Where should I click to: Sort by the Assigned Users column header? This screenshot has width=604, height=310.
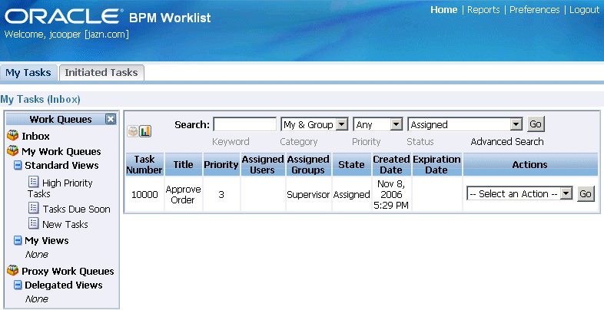point(263,165)
